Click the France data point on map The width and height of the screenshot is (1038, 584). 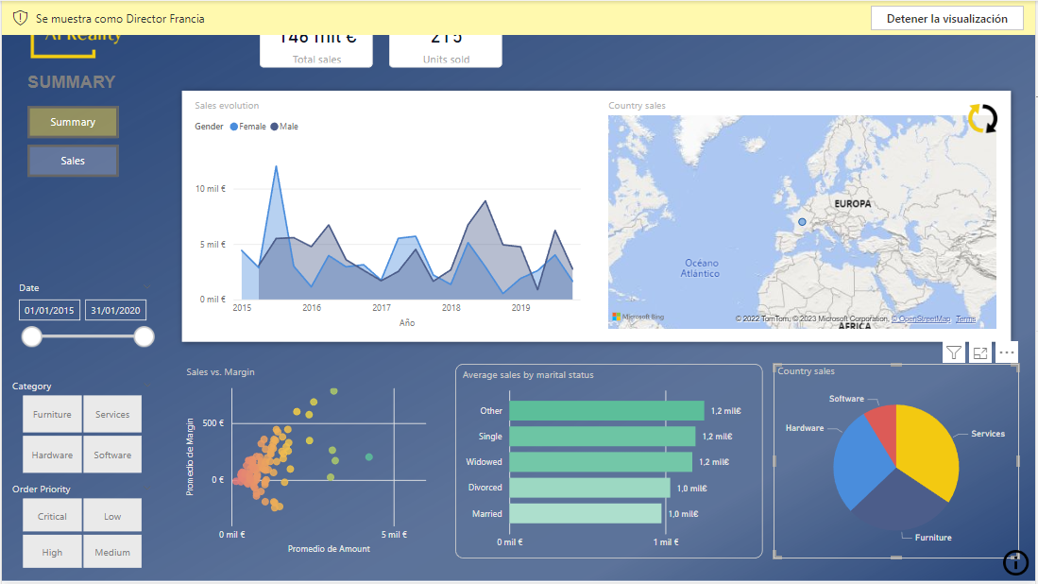tap(802, 222)
